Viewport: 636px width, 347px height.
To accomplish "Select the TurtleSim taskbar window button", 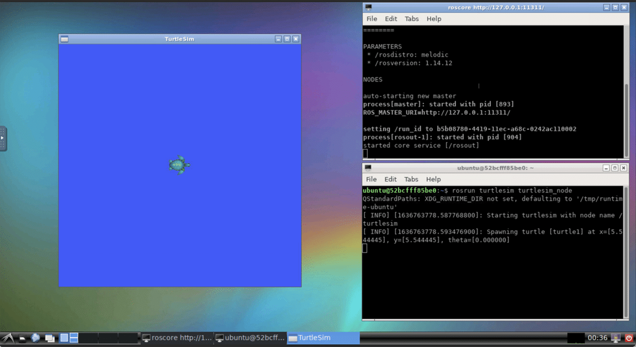I will (x=323, y=338).
